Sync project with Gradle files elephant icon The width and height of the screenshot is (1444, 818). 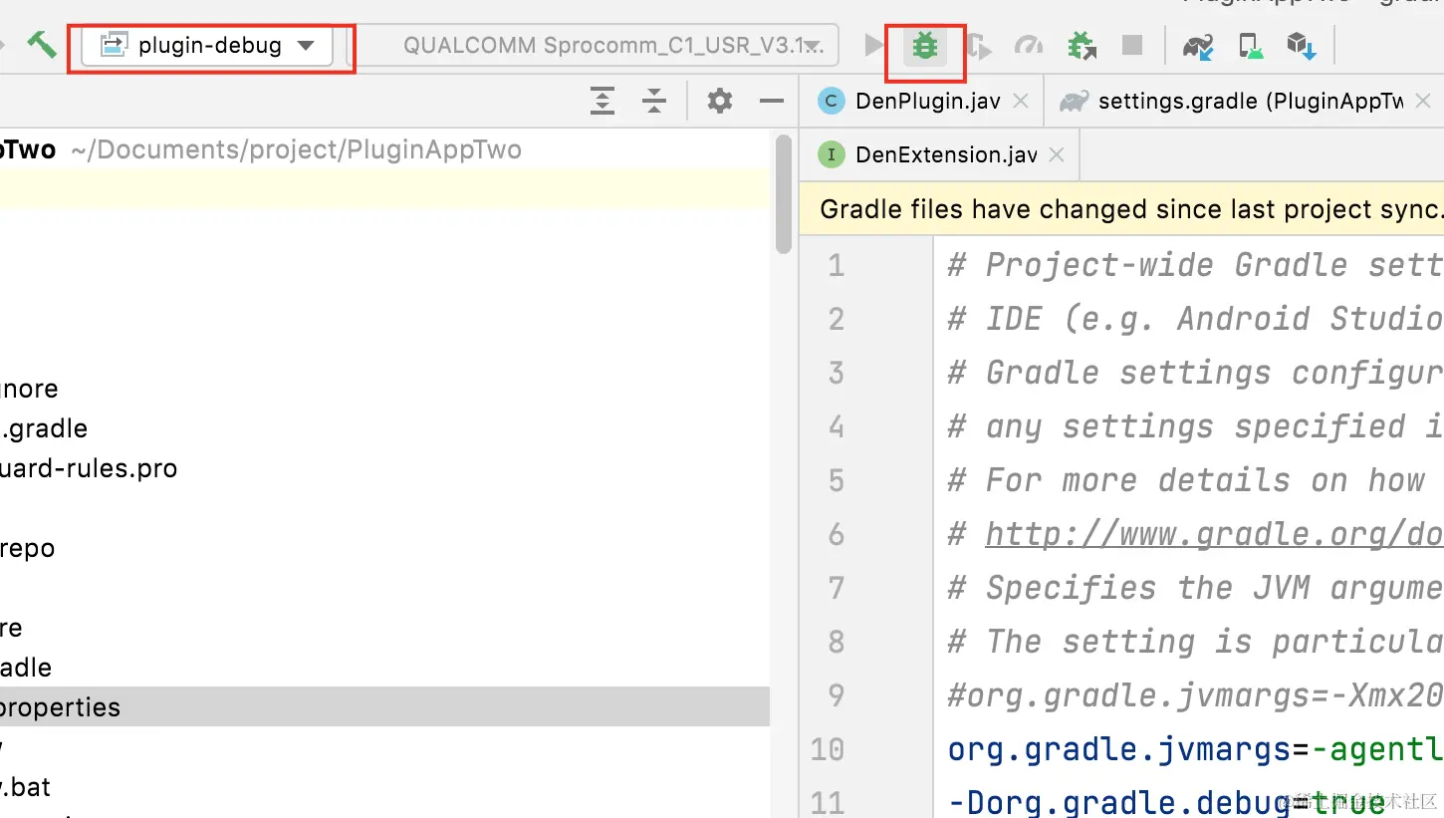click(1198, 46)
